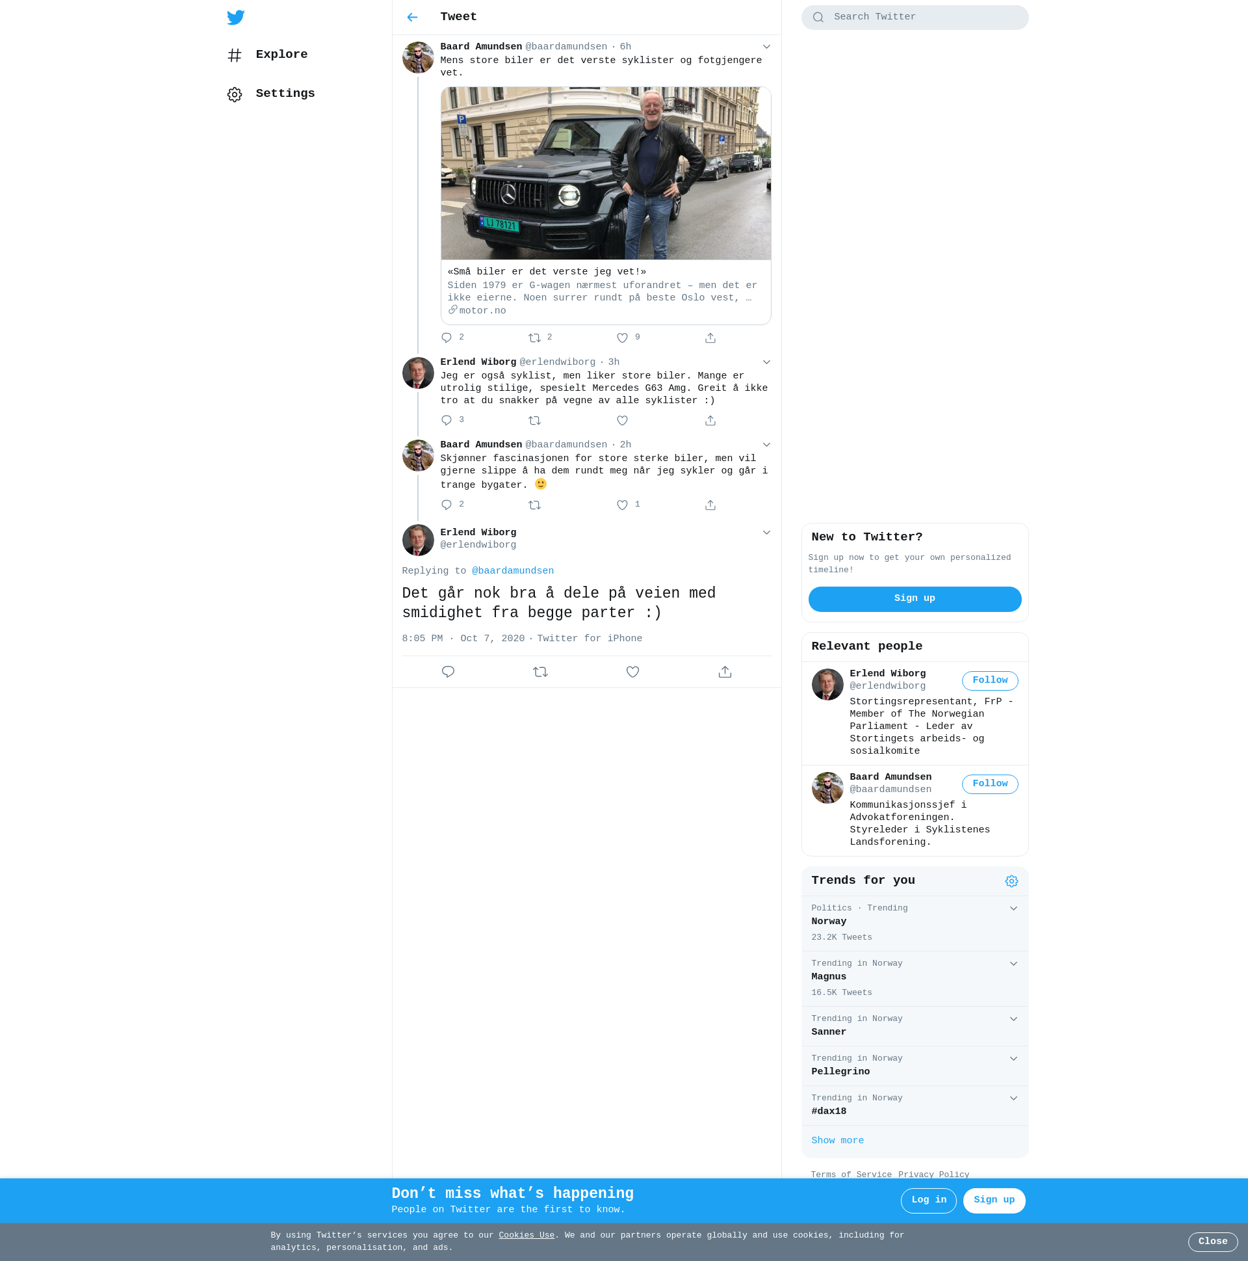The height and width of the screenshot is (1261, 1248).
Task: Click Log in on the bottom banner
Action: [x=928, y=1201]
